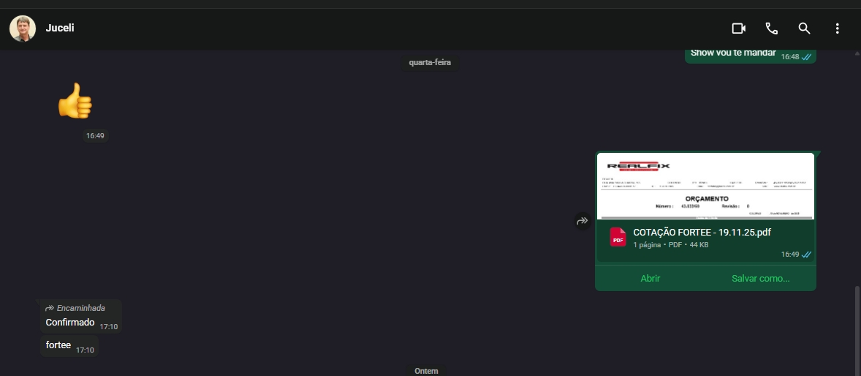Click Juceli's profile picture
The image size is (861, 376).
(22, 29)
